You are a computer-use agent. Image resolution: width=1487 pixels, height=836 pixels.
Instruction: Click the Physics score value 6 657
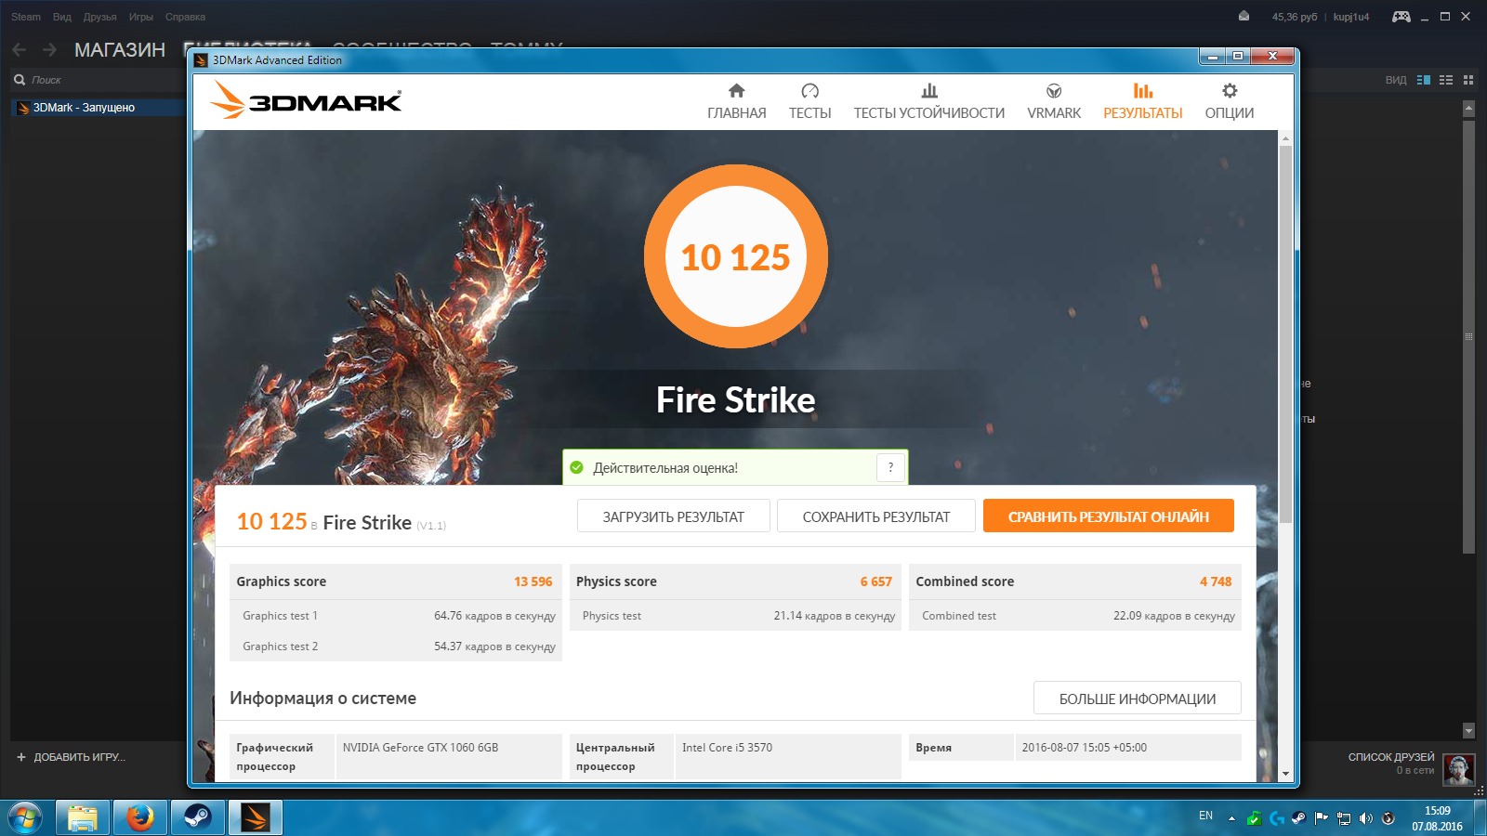[x=876, y=581]
